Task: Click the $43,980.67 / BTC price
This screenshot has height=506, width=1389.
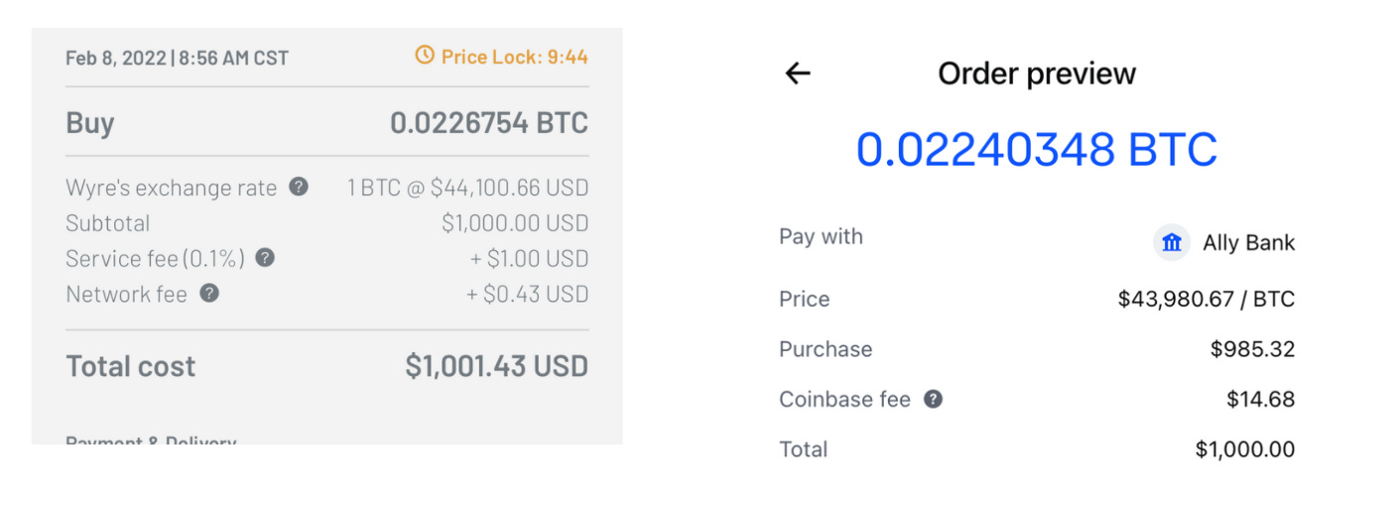Action: 1206,299
